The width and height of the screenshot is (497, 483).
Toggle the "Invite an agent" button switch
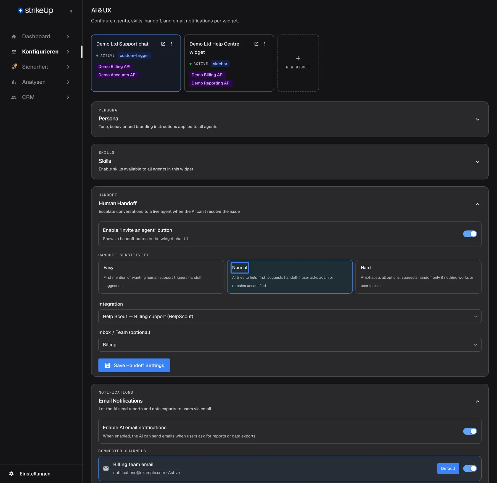[470, 234]
